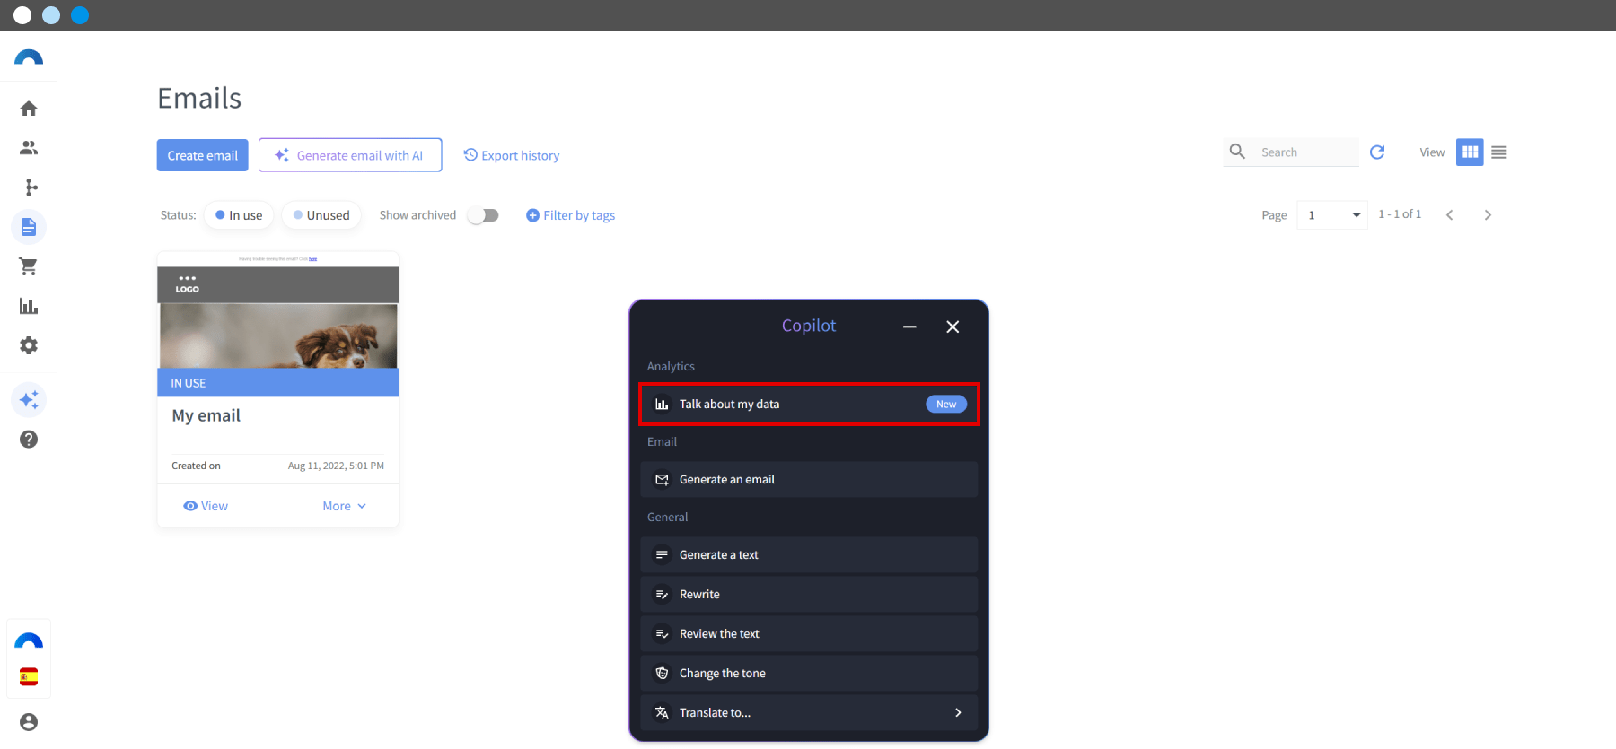Open the help question mark icon
The image size is (1616, 749).
click(29, 439)
